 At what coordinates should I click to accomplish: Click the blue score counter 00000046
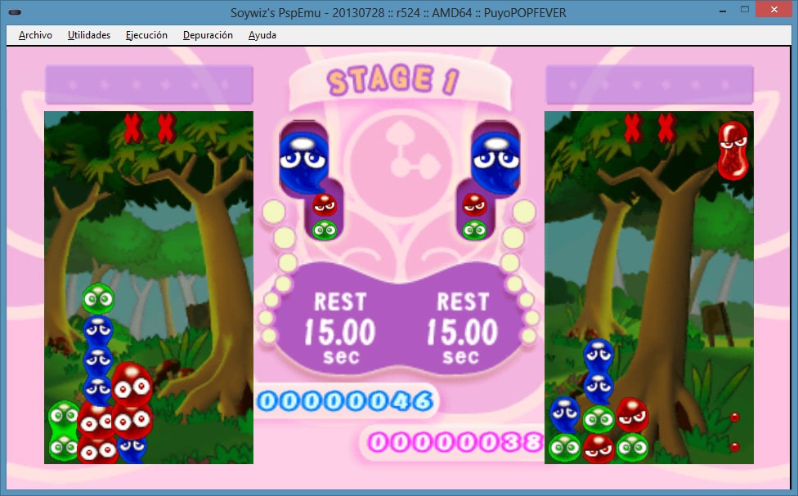point(345,401)
